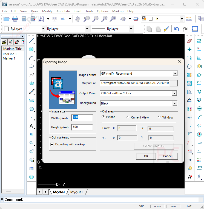The height and width of the screenshot is (209, 204).
Task: Open the Draw menu
Action: 35,11
